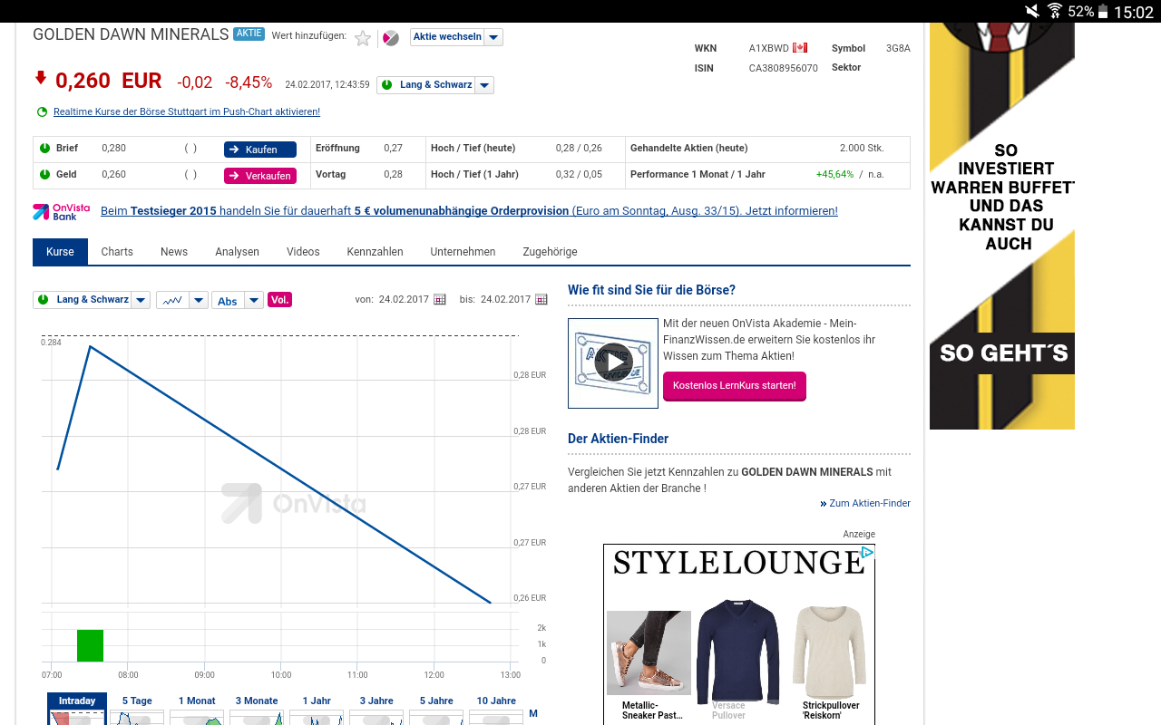
Task: Click the green realtime push-chart icon
Action: point(42,112)
